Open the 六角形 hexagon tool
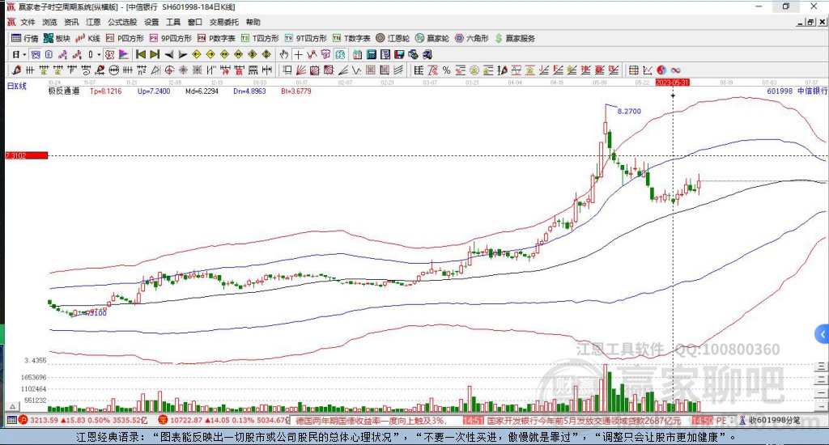This screenshot has height=445, width=829. [x=472, y=38]
